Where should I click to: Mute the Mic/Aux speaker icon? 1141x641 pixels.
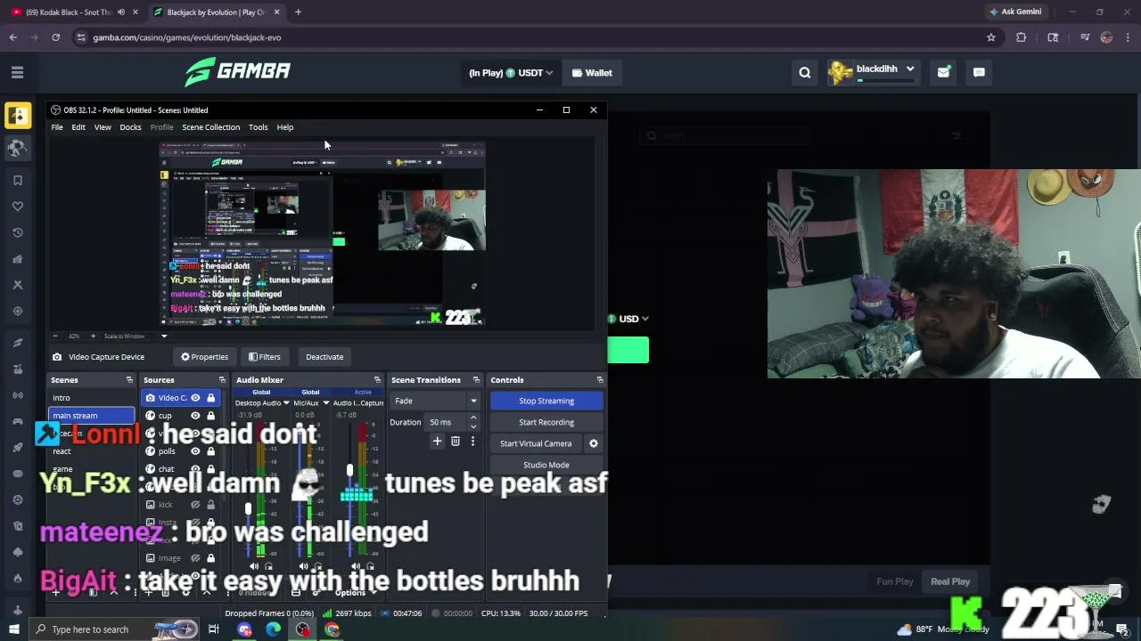click(x=304, y=566)
